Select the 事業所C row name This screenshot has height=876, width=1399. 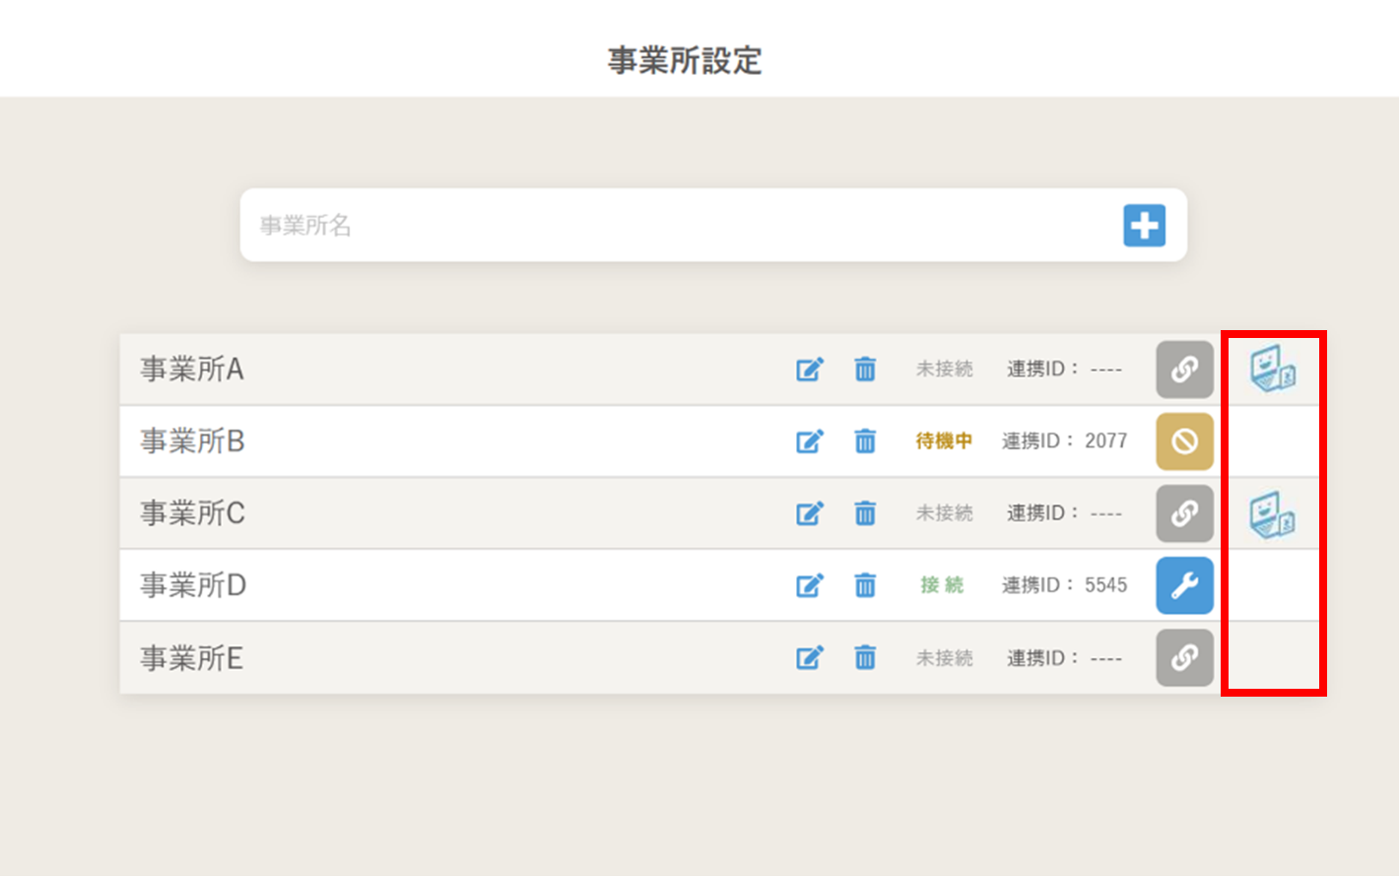tap(192, 512)
